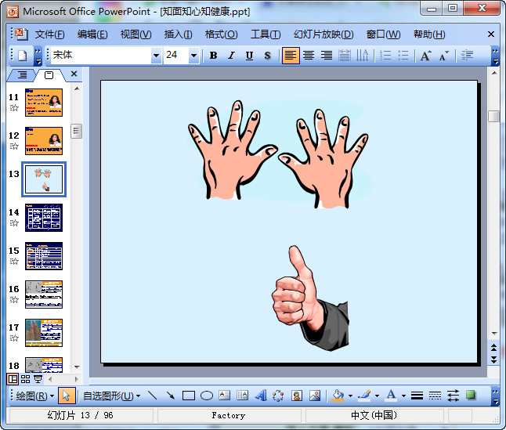Open the 帮助(H) menu
The width and height of the screenshot is (506, 430).
coord(429,34)
